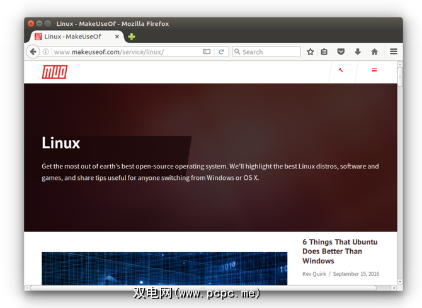Open MakeUseOf site search icon
This screenshot has width=422, height=308.
pyautogui.click(x=341, y=70)
